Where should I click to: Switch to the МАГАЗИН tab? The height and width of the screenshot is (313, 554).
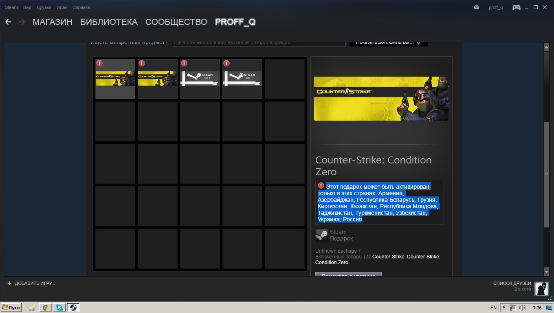53,22
